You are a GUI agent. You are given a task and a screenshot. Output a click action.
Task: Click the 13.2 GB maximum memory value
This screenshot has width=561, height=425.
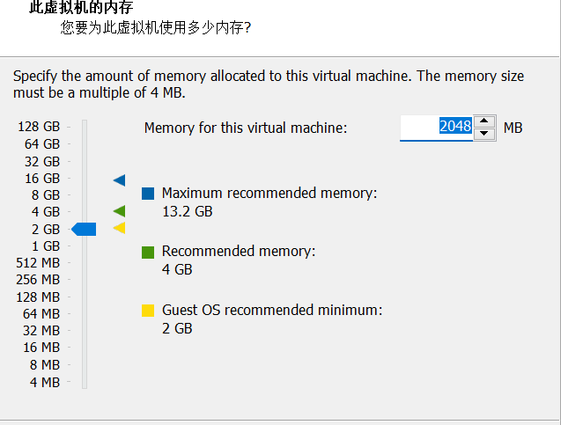188,211
